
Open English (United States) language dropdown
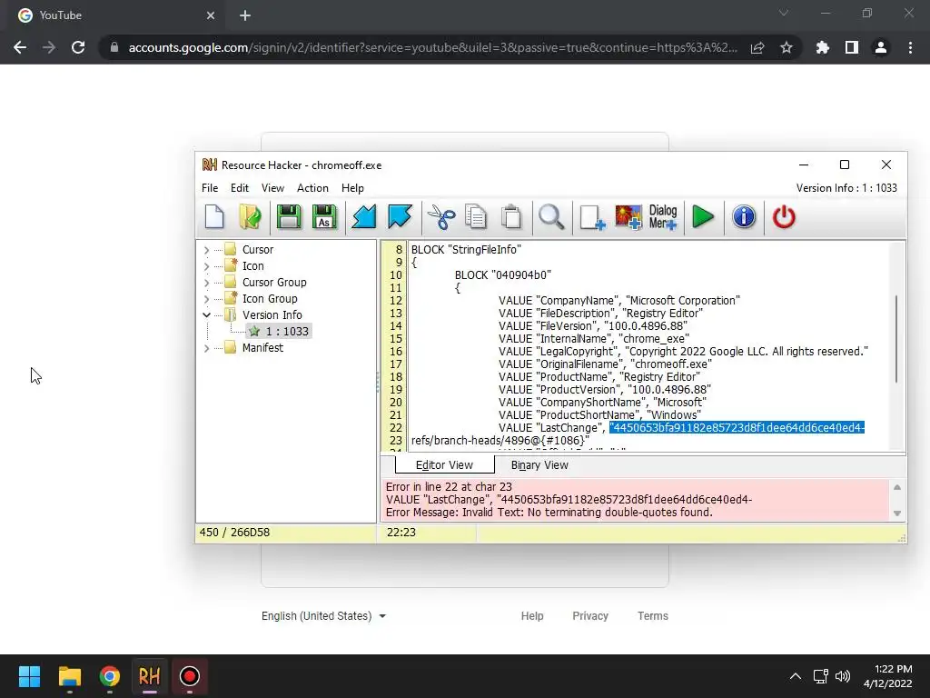(324, 616)
